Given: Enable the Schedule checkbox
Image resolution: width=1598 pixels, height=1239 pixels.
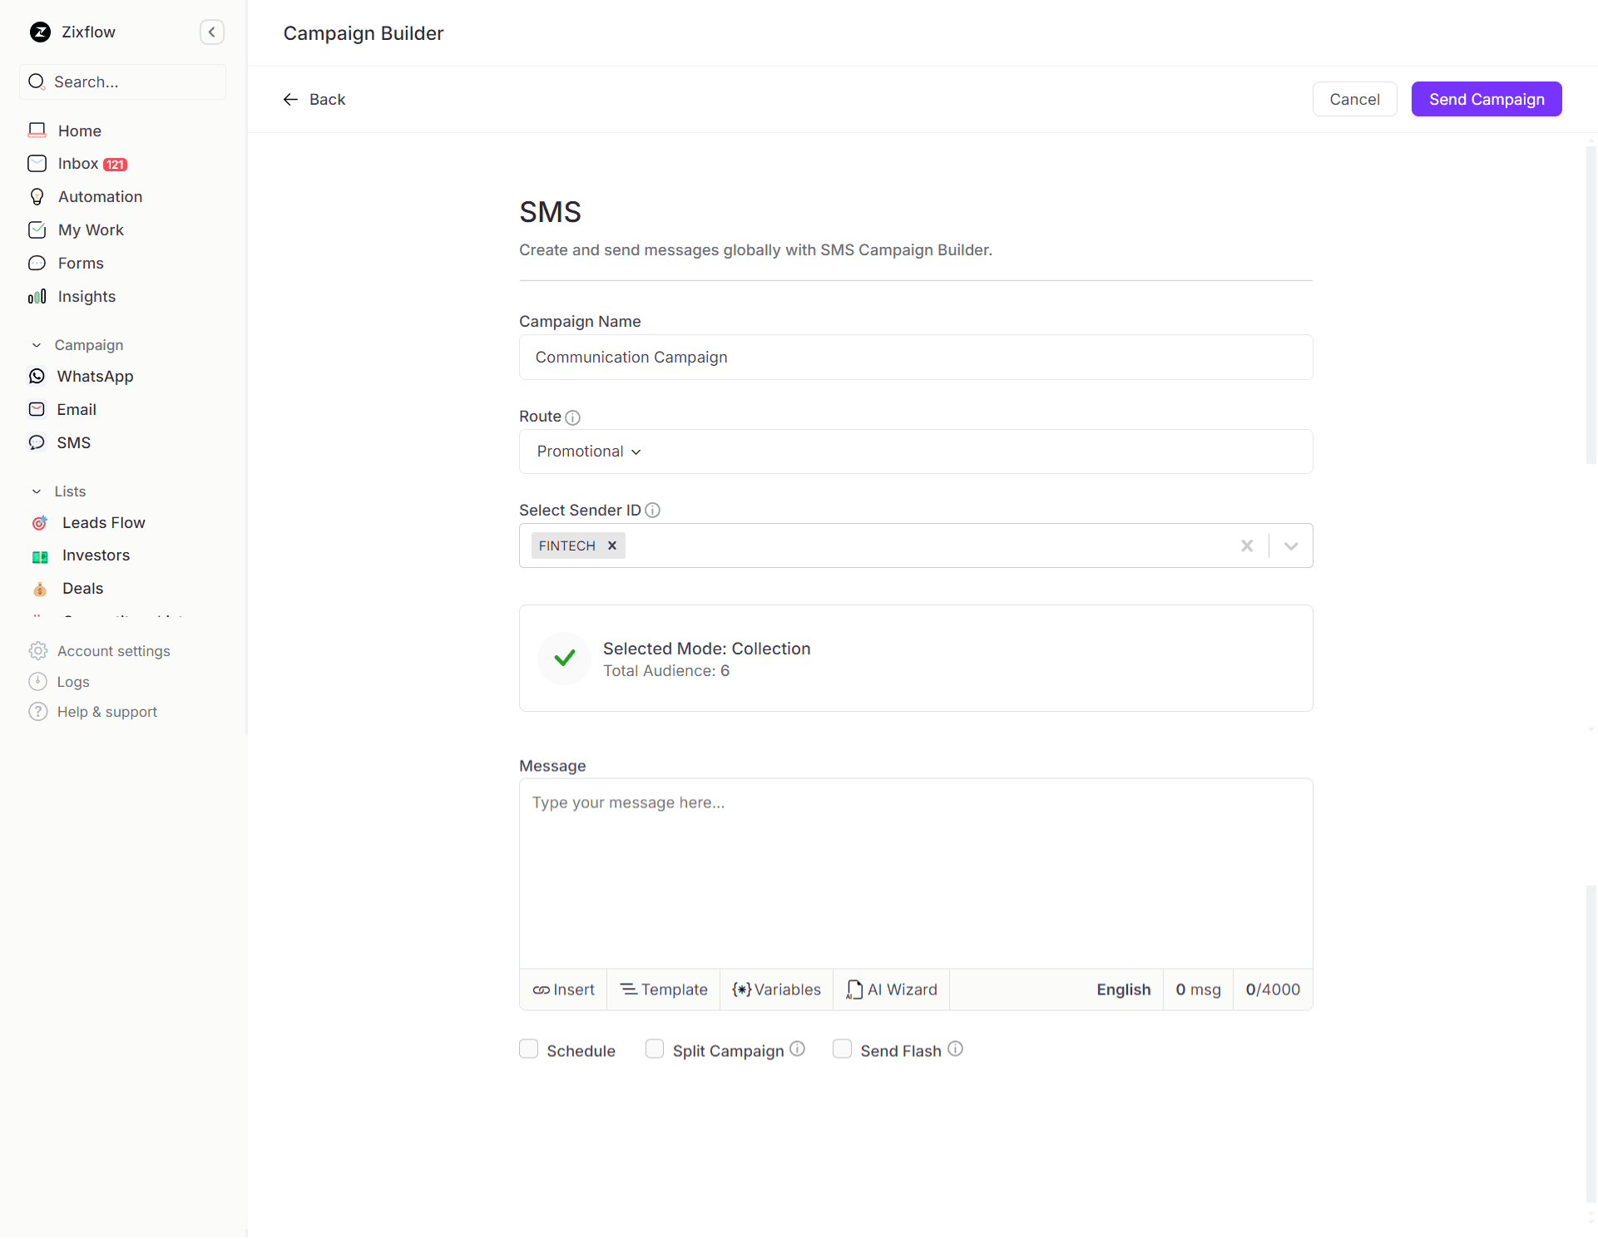Looking at the screenshot, I should [x=529, y=1049].
